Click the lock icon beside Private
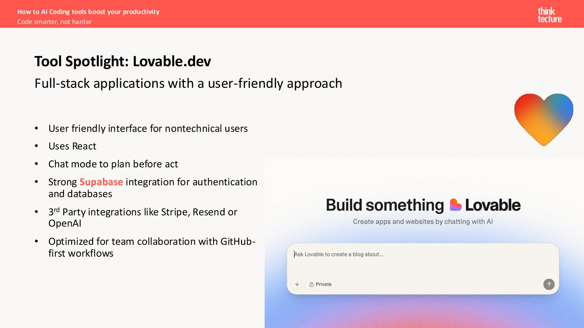 [x=311, y=284]
